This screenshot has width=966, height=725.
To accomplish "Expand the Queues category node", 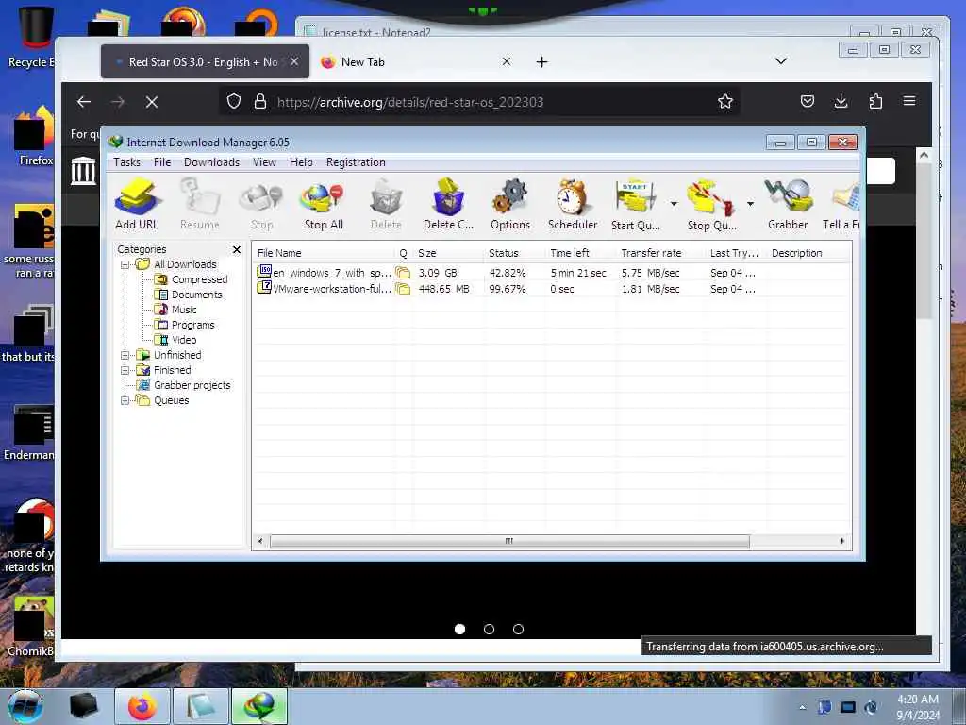I will pos(125,400).
